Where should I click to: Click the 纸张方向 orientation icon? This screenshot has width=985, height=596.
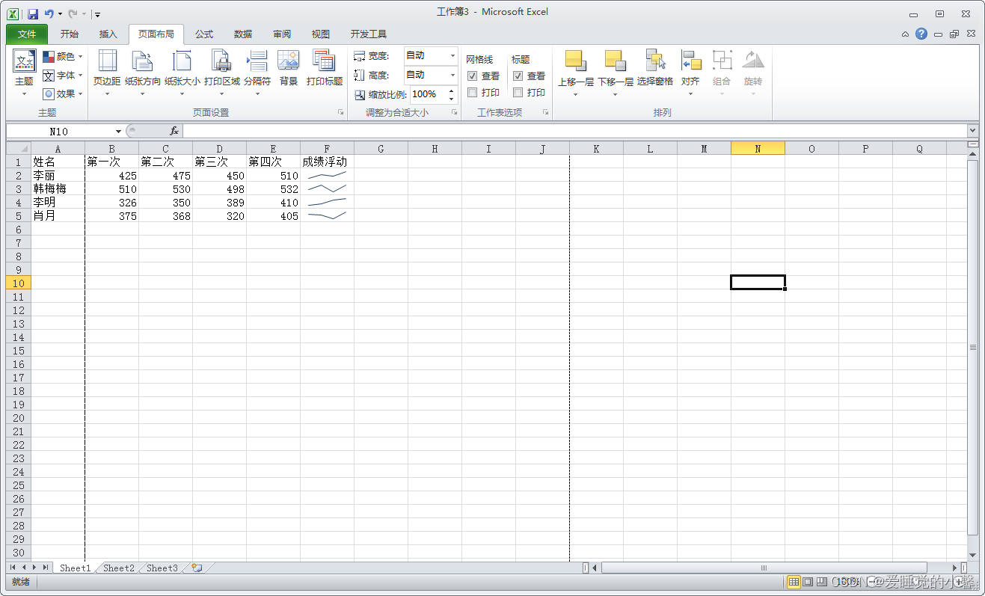point(142,61)
